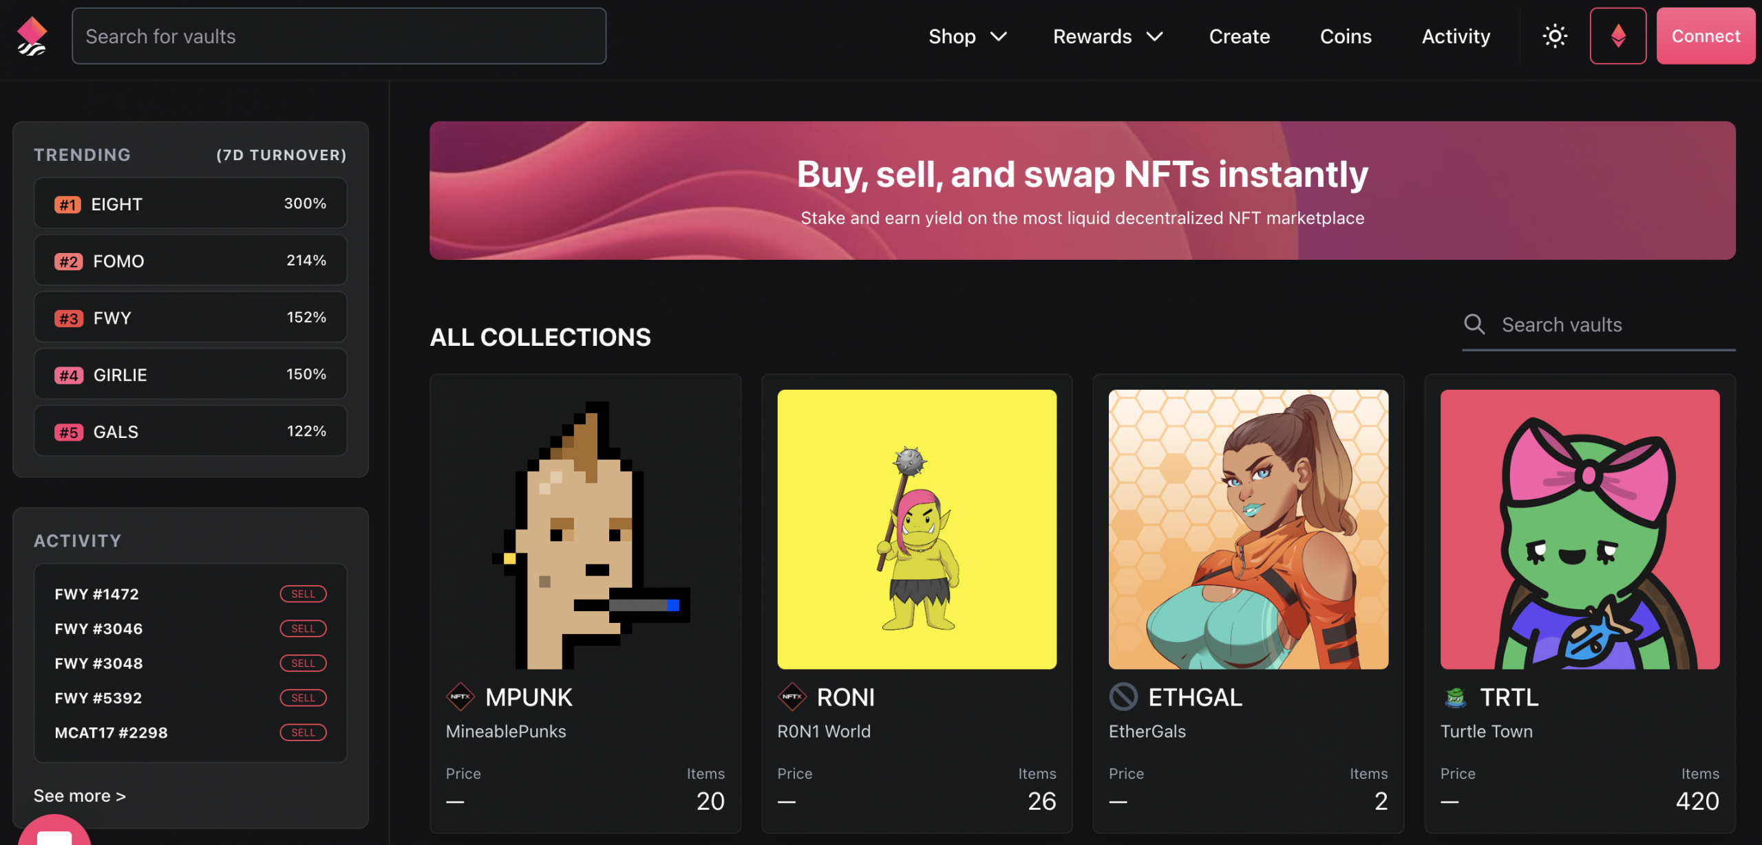The image size is (1762, 845).
Task: Click the SELL tag for MCAT17 #2298
Action: 303,733
